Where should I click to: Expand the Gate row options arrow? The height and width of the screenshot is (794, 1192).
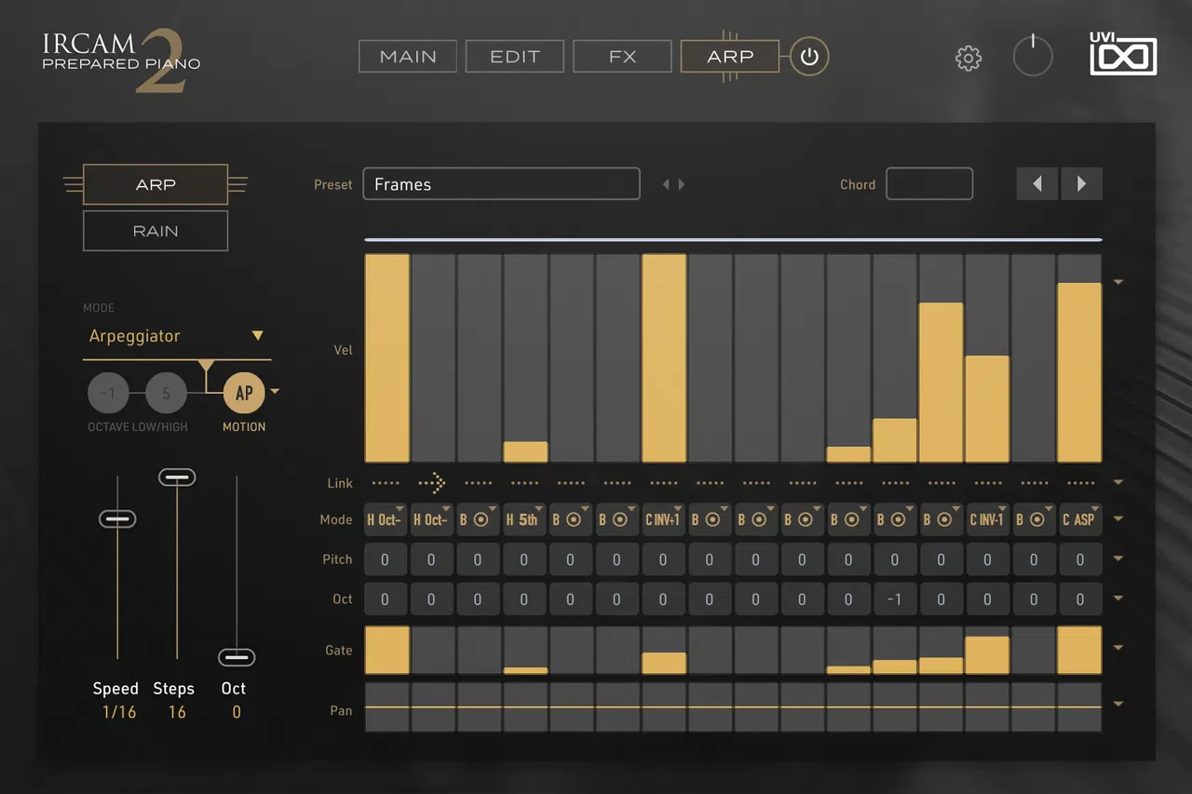[x=1118, y=648]
